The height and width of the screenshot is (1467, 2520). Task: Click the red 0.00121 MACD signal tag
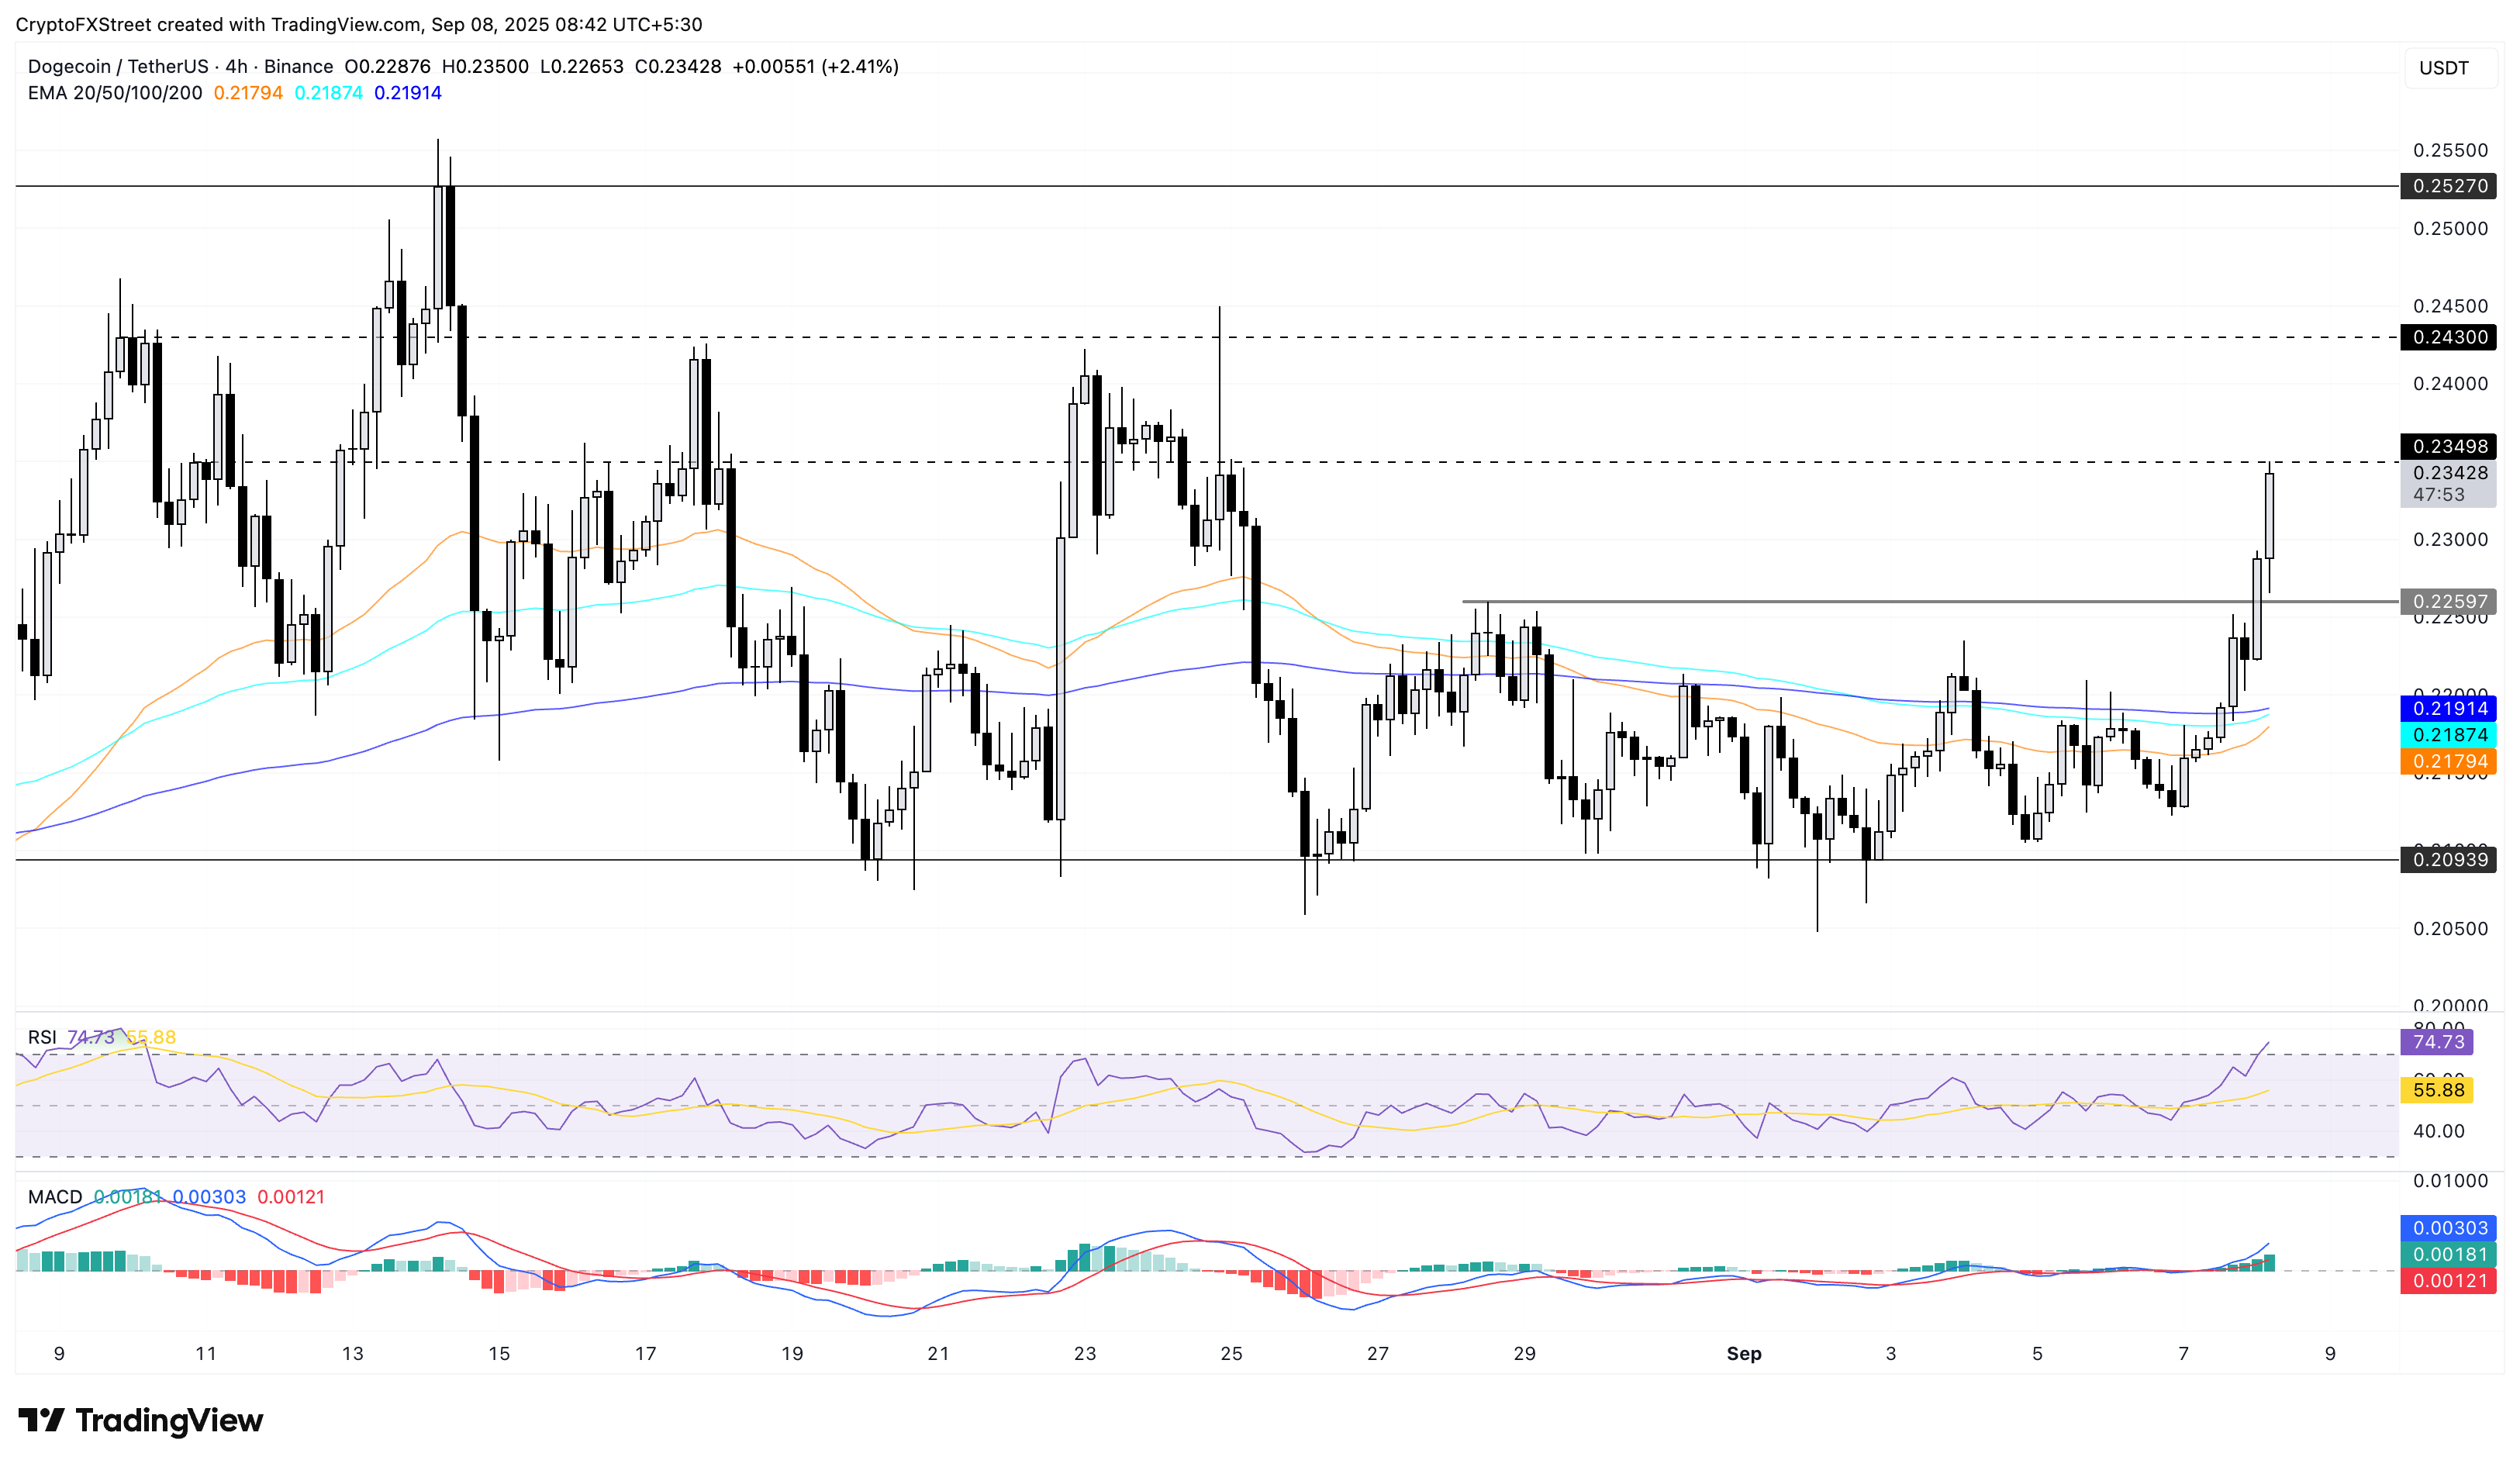pos(2449,1281)
